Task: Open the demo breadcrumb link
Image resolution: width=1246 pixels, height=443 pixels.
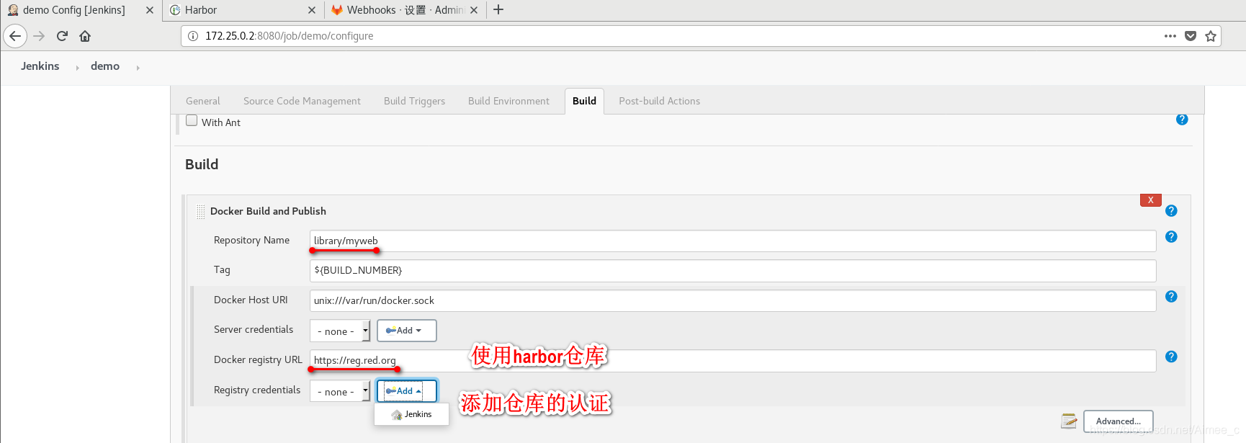Action: point(105,66)
